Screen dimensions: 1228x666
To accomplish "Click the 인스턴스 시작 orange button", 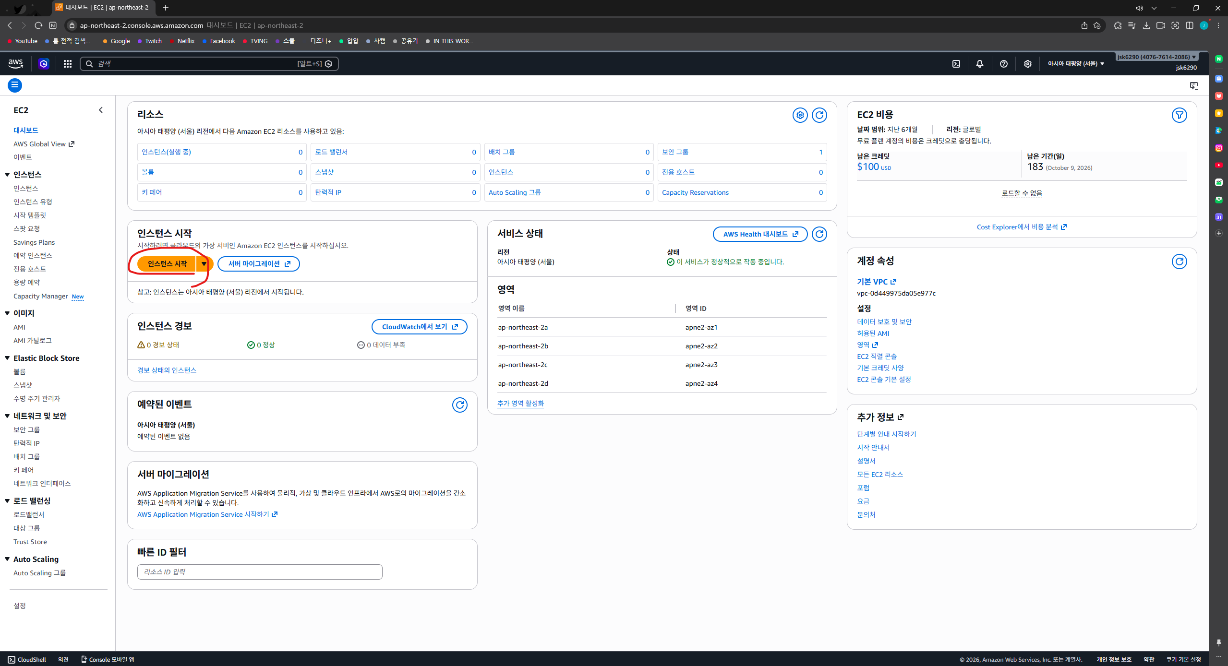I will pyautogui.click(x=167, y=264).
